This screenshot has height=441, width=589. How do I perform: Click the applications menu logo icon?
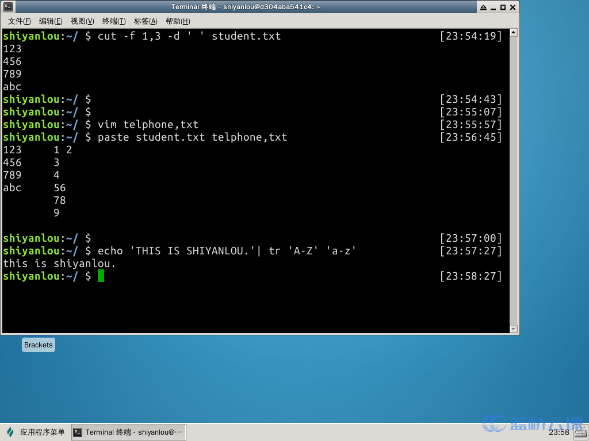pyautogui.click(x=10, y=432)
